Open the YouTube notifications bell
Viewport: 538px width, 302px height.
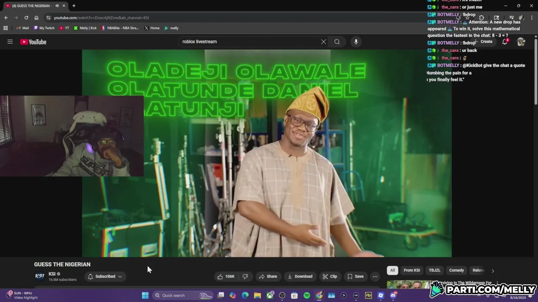(505, 42)
